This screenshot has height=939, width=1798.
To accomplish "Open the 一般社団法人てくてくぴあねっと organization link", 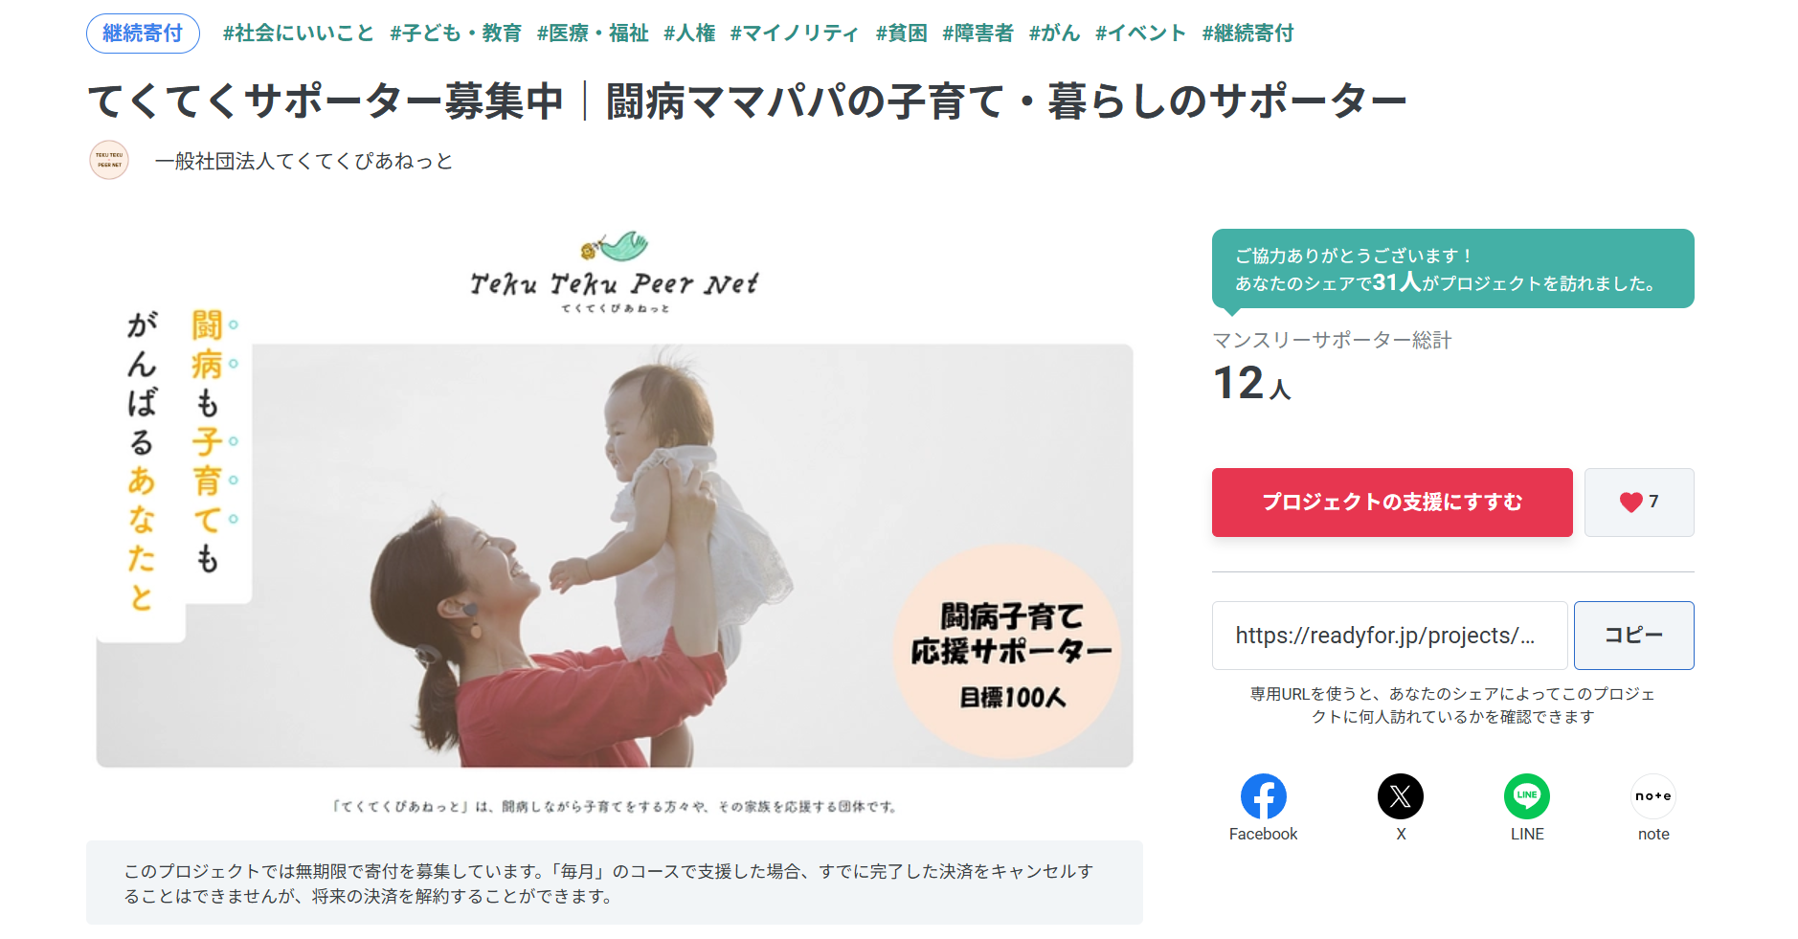I will click(x=304, y=161).
